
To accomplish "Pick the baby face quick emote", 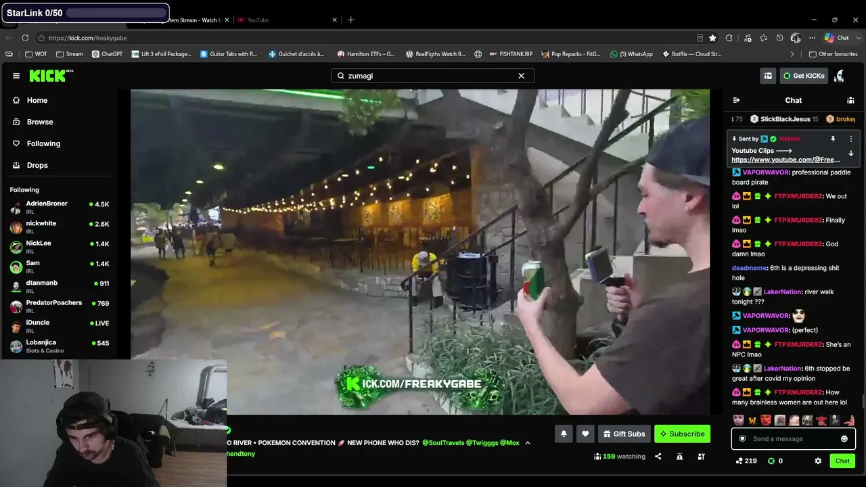I will 738,420.
